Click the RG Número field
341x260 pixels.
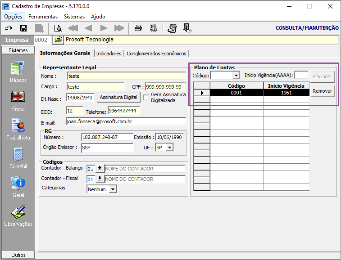click(107, 137)
